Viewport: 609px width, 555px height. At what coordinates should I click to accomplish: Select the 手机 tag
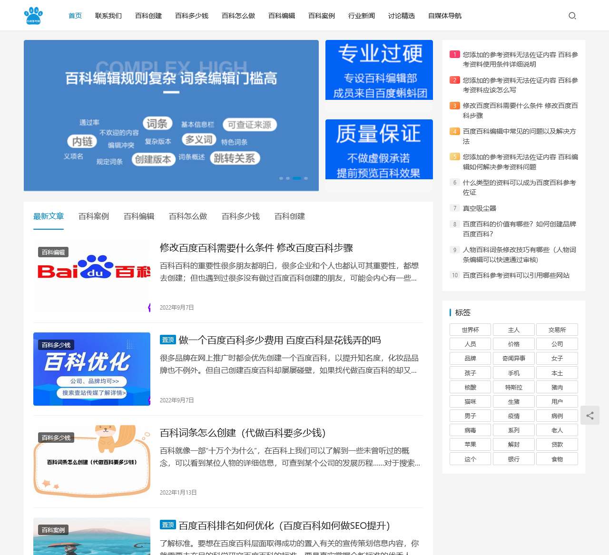[514, 373]
